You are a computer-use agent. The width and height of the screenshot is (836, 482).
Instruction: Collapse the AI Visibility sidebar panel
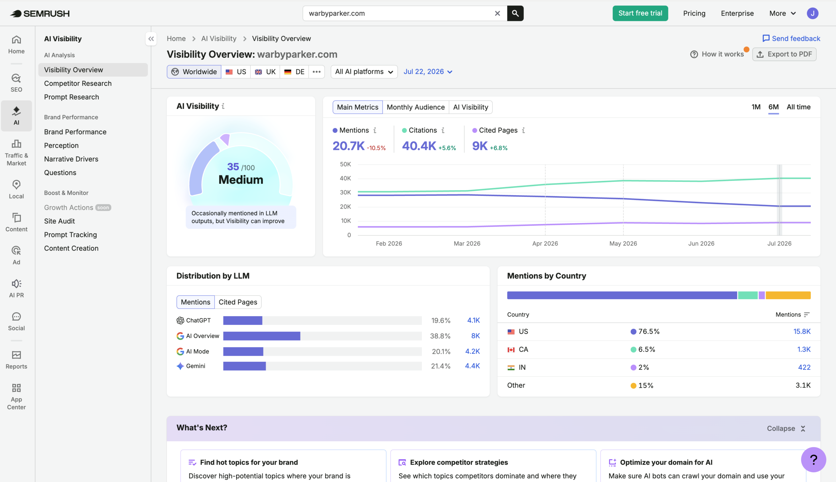[151, 39]
